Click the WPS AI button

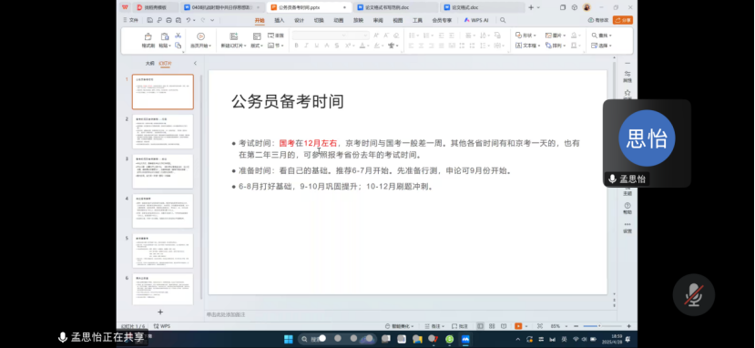point(476,20)
